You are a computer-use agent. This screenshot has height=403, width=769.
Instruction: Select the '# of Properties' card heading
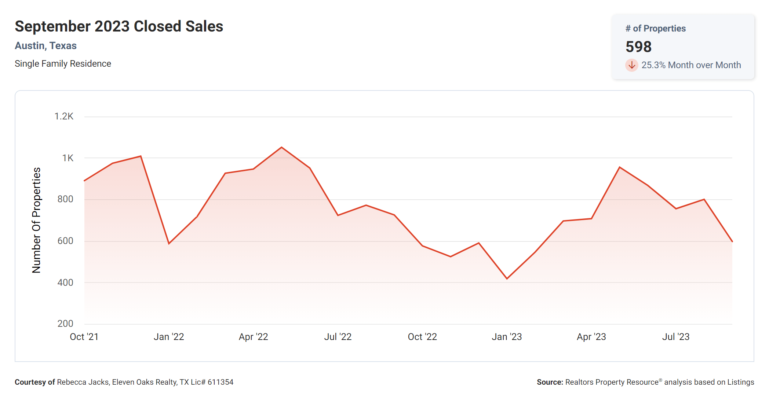pos(655,29)
